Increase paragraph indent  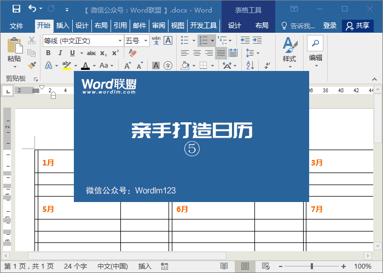click(x=257, y=40)
